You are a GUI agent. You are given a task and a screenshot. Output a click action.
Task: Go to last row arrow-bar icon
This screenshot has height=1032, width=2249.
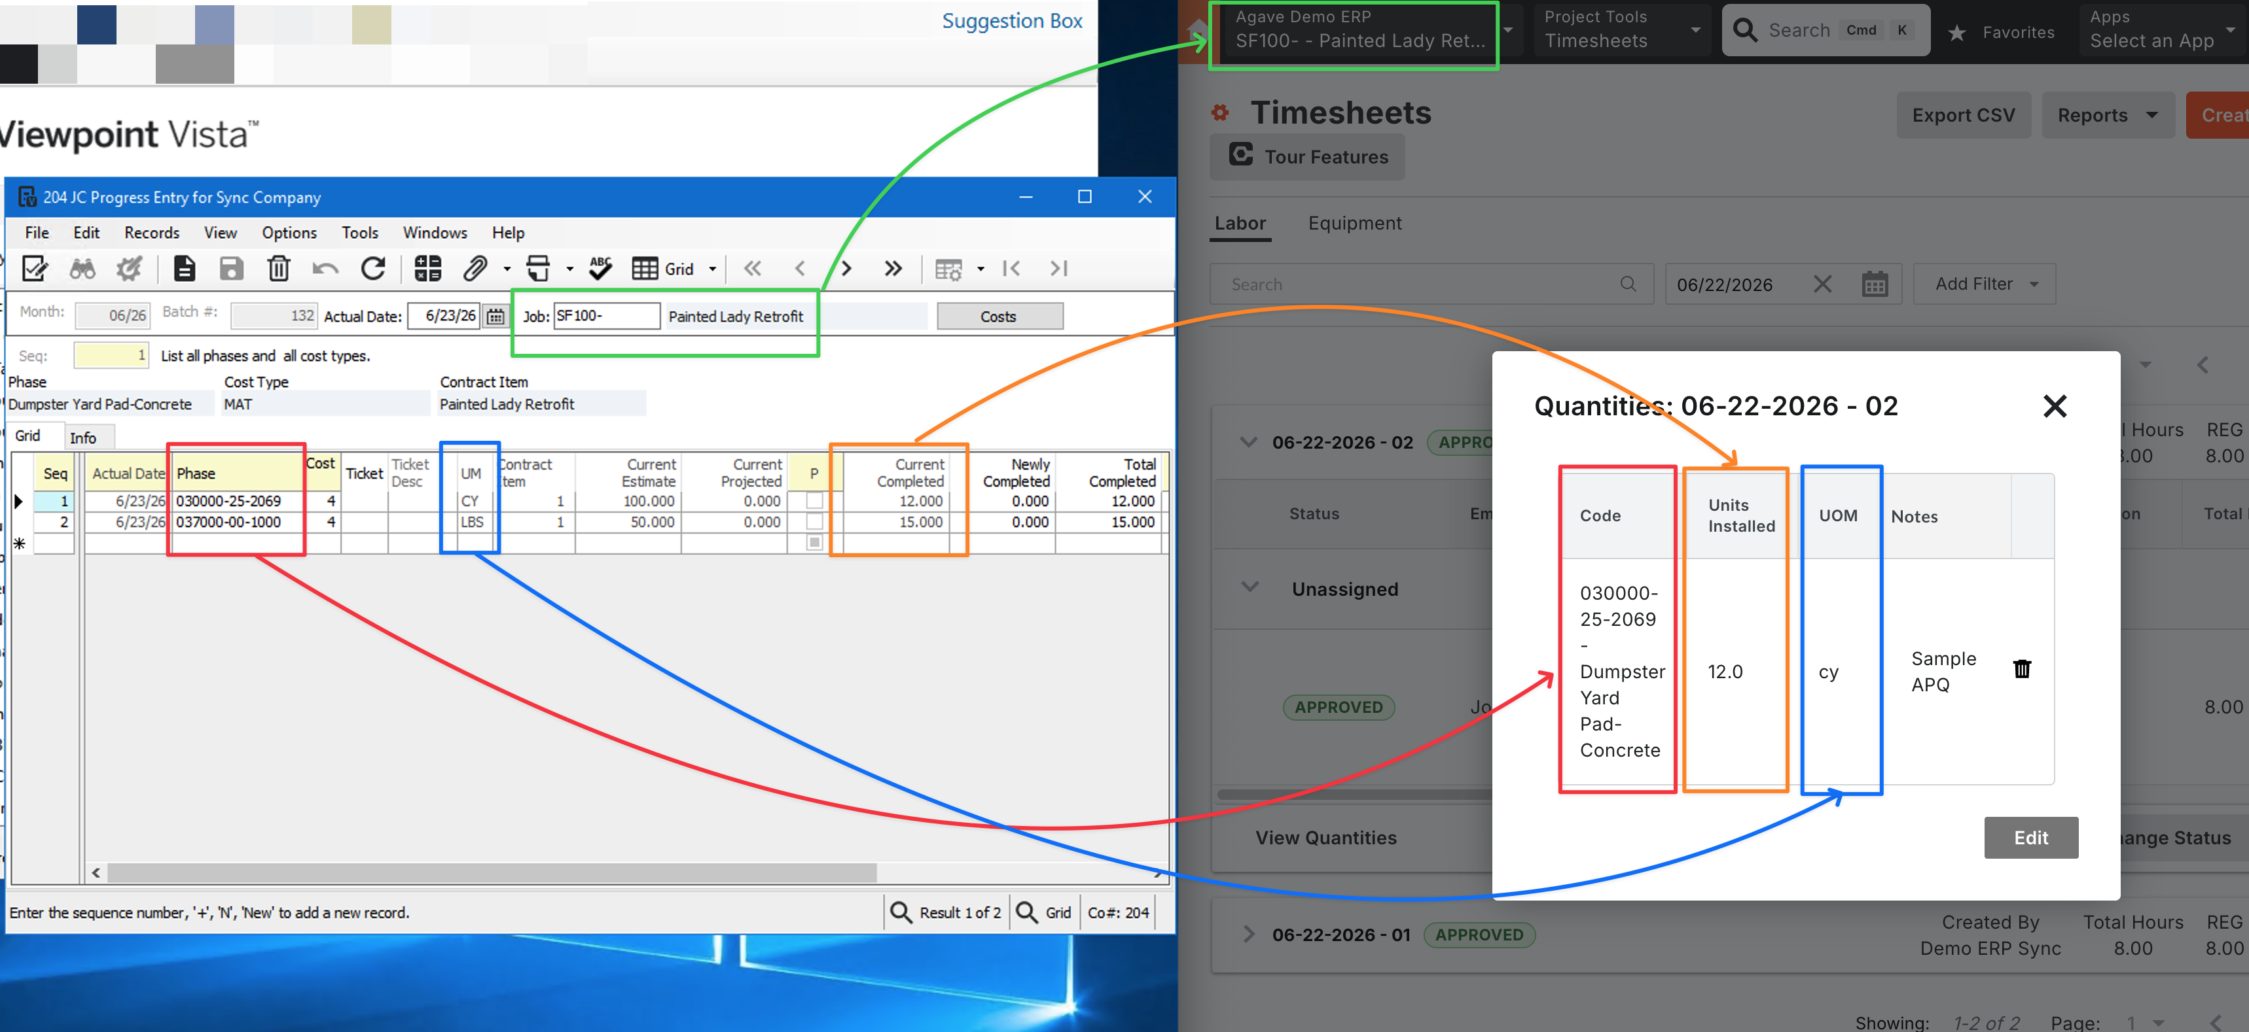(x=1059, y=269)
